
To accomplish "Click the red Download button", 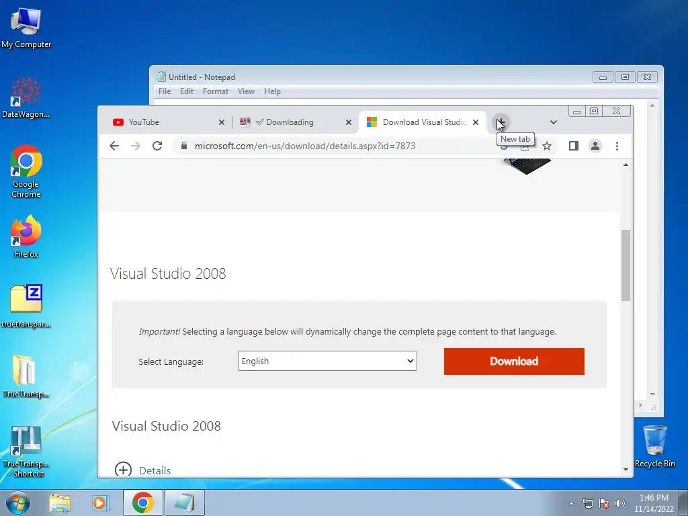I will click(514, 361).
